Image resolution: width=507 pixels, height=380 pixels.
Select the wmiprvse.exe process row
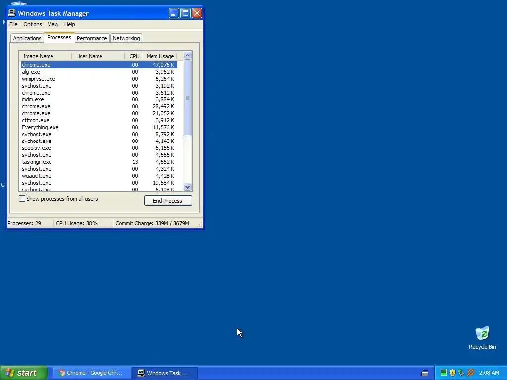pos(99,79)
